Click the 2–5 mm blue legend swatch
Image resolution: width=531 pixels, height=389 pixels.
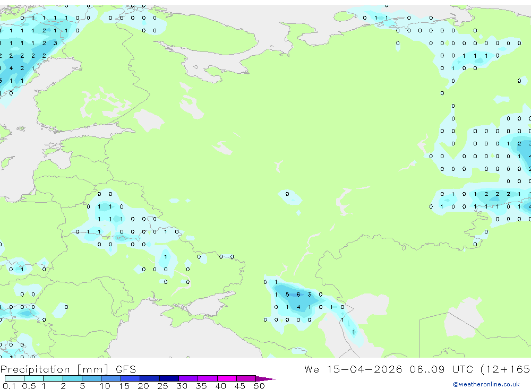click(72, 378)
